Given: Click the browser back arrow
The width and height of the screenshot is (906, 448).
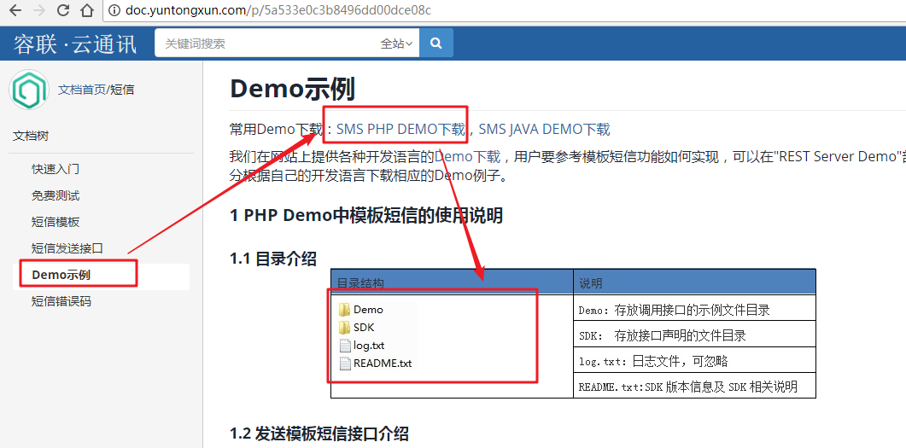Looking at the screenshot, I should point(15,11).
